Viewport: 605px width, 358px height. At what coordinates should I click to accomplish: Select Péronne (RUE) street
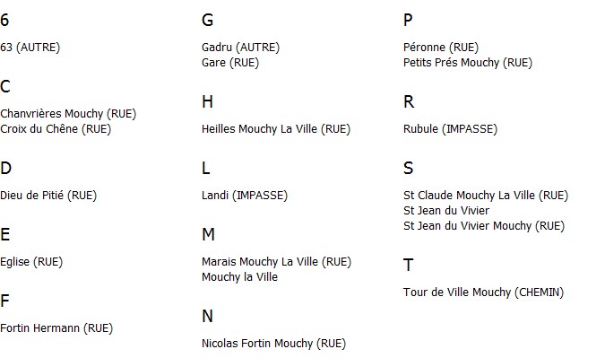click(x=441, y=48)
